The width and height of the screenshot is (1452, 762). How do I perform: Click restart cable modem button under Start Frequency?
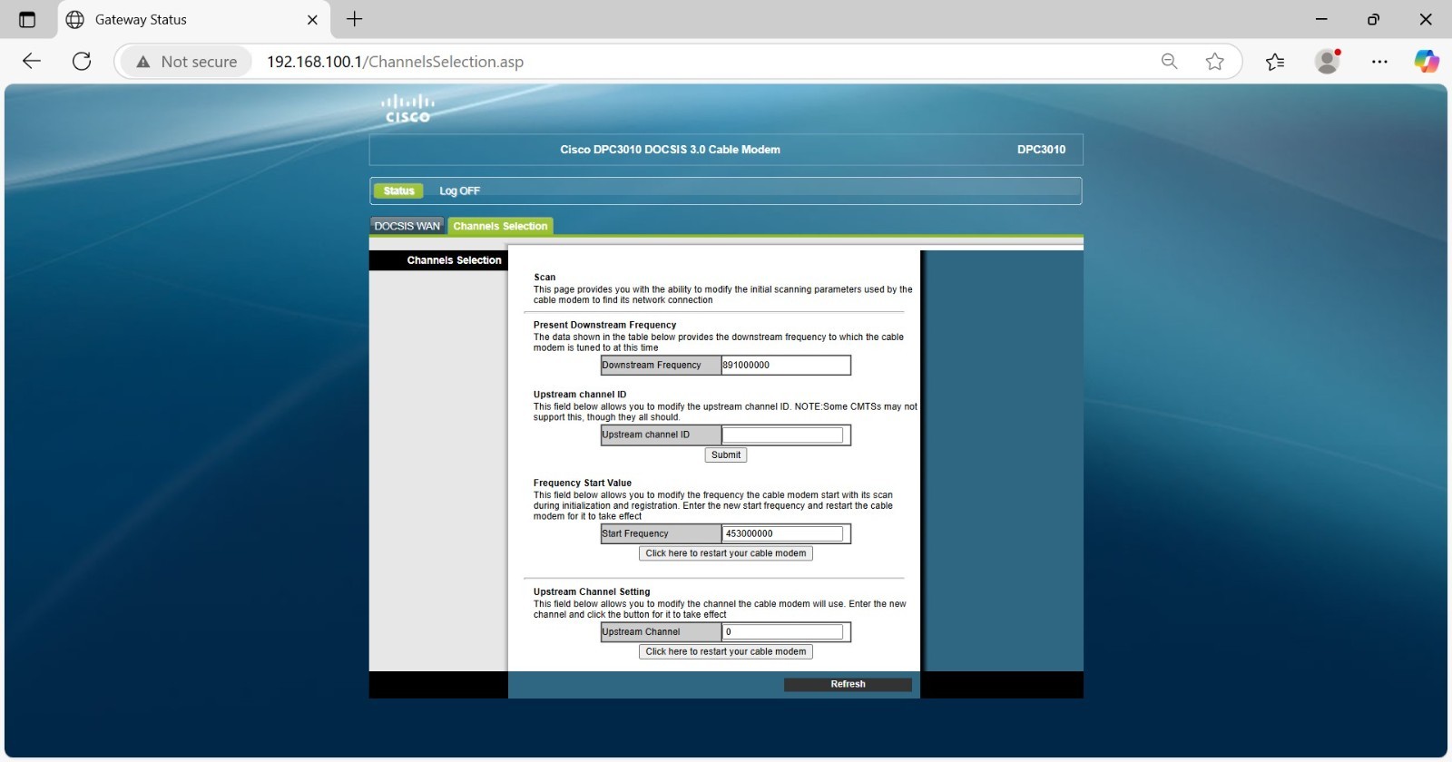[x=726, y=553]
